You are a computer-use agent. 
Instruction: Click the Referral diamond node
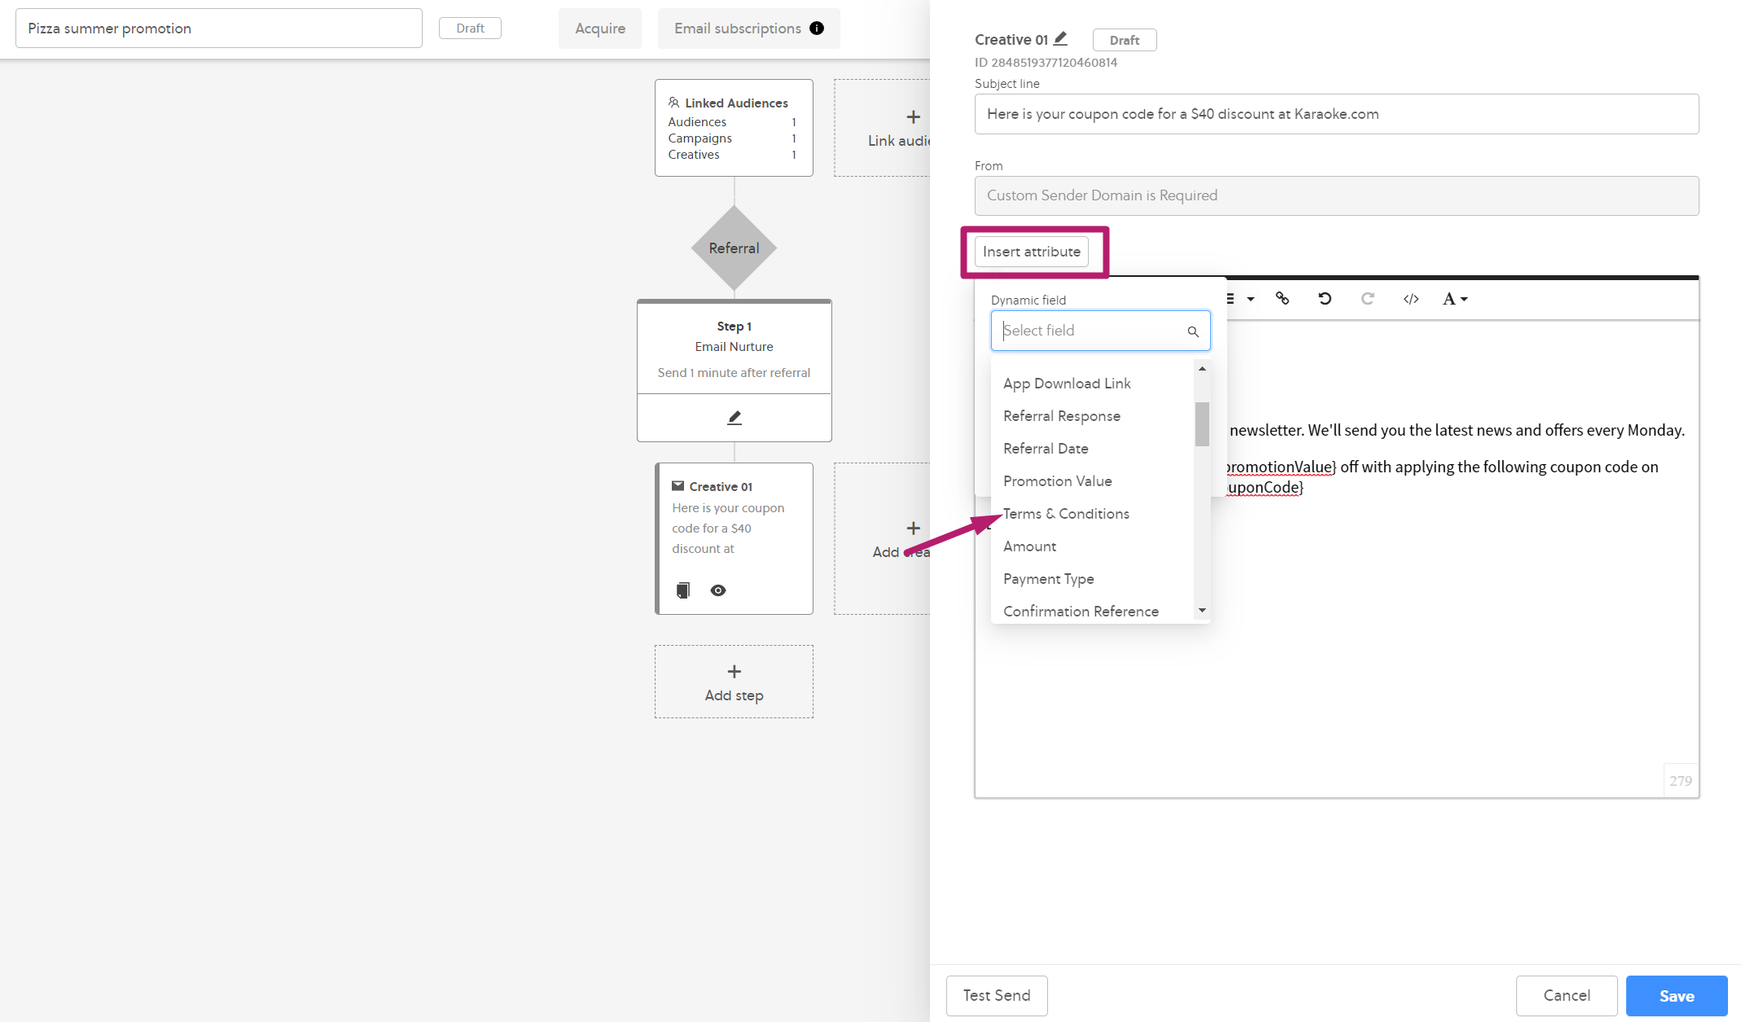pyautogui.click(x=734, y=248)
